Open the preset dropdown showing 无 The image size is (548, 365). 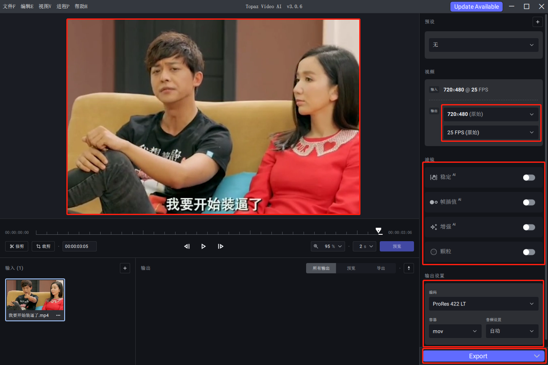[484, 45]
